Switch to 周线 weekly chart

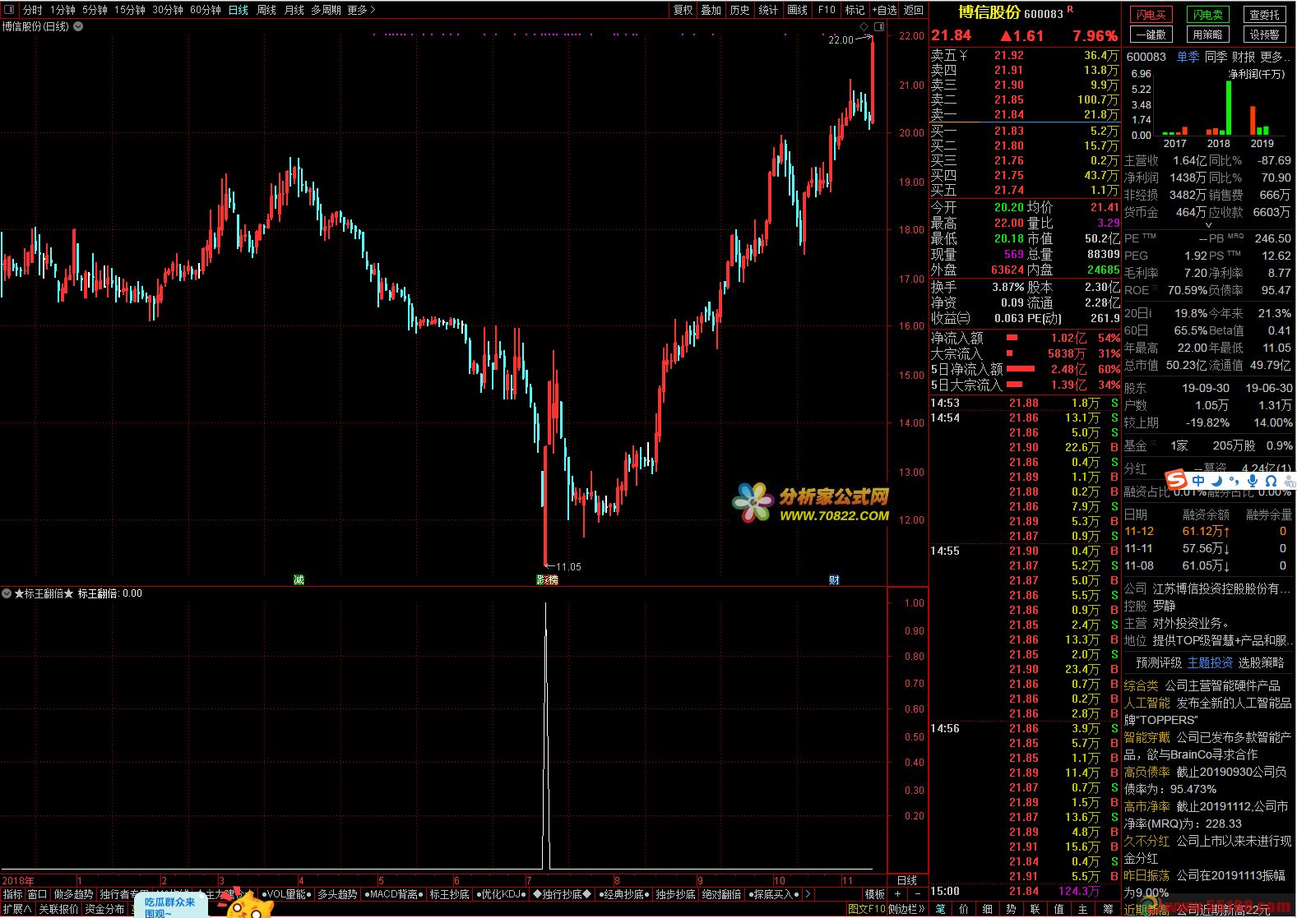266,10
